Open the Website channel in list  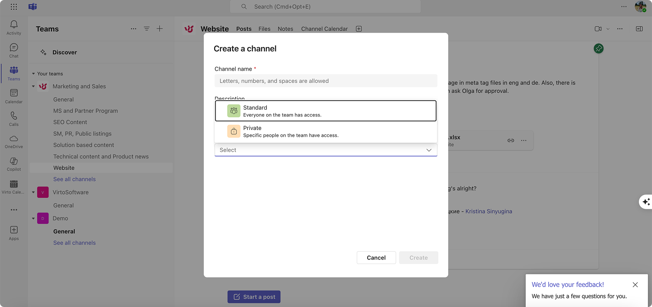(x=101, y=168)
